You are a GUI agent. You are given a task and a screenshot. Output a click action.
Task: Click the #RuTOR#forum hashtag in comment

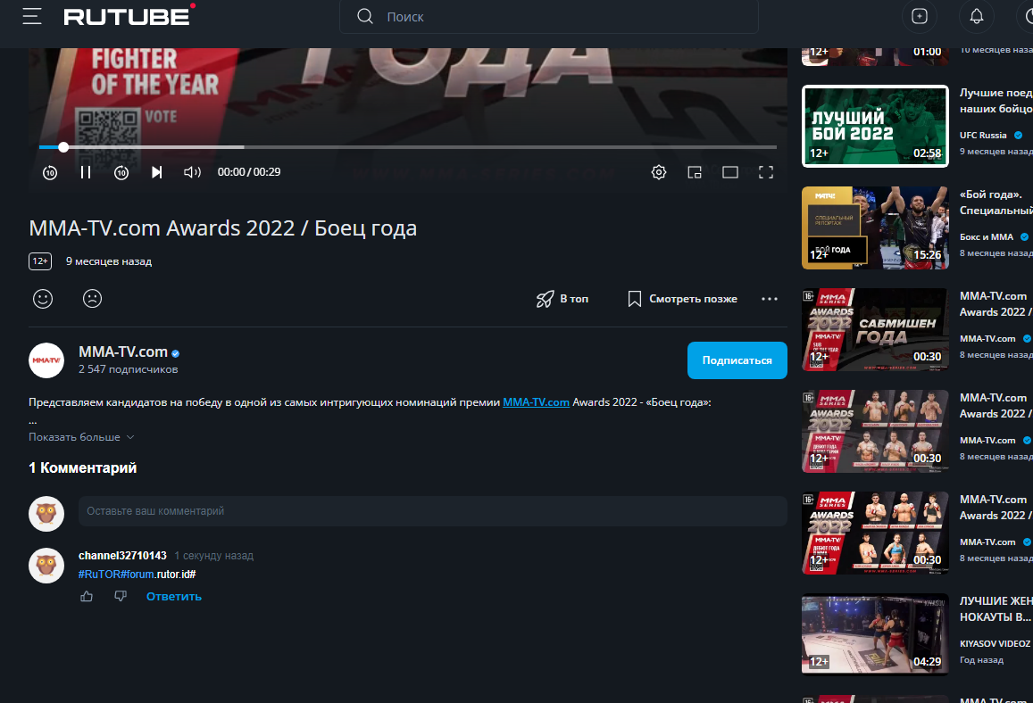pos(116,574)
